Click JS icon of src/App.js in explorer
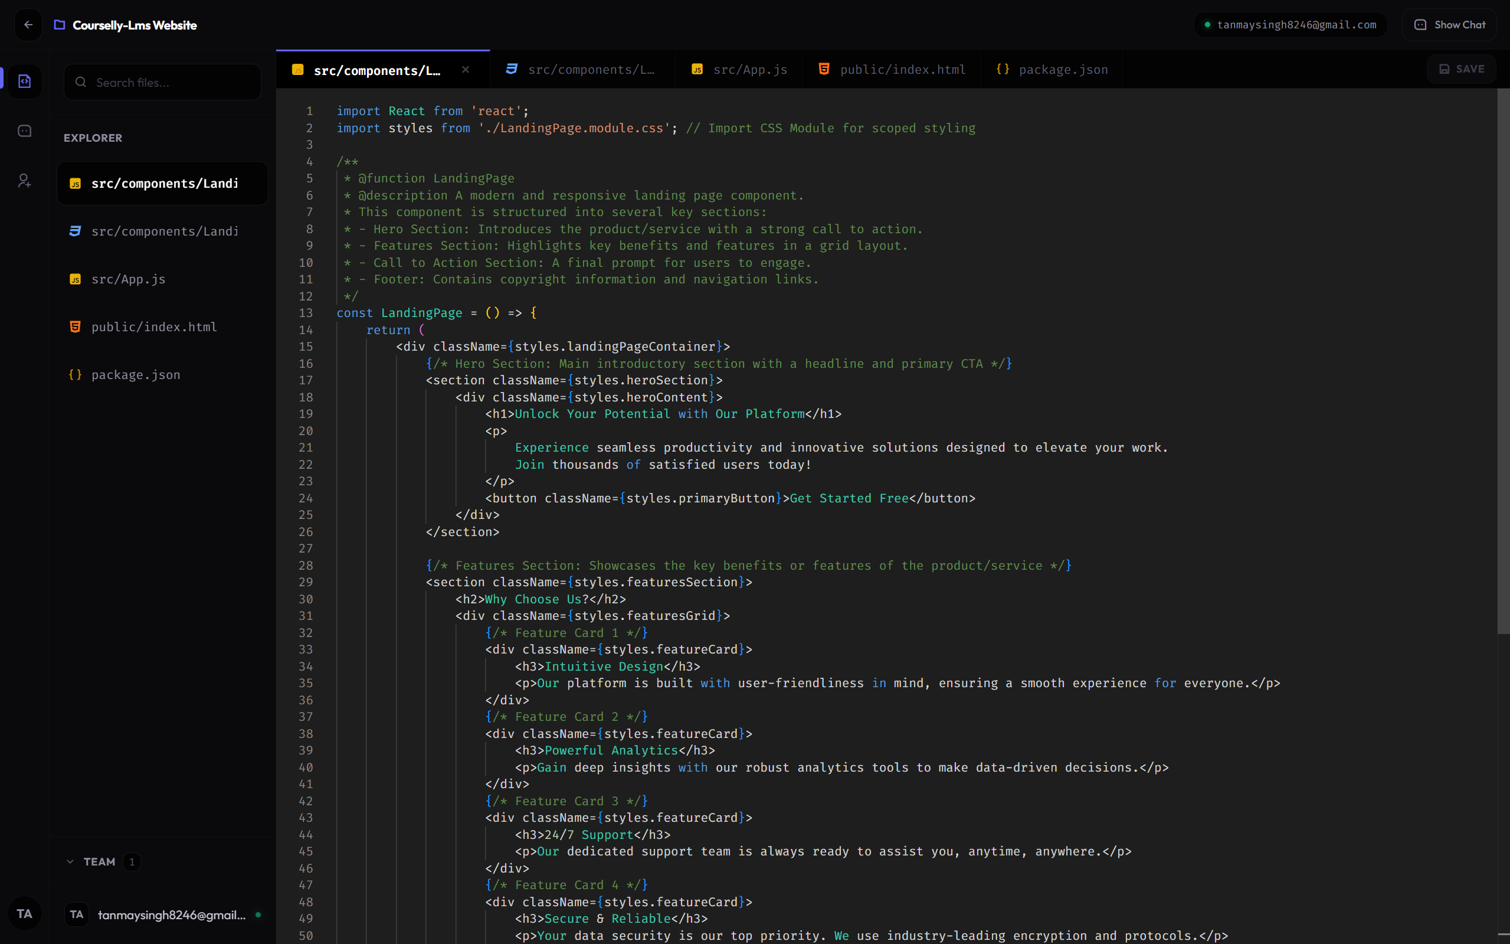1510x944 pixels. coord(75,279)
